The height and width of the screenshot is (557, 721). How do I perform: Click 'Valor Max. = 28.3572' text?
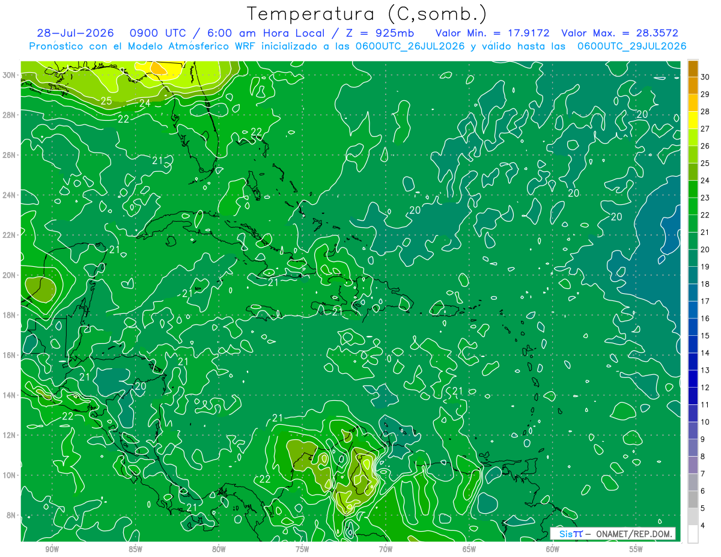(x=619, y=33)
